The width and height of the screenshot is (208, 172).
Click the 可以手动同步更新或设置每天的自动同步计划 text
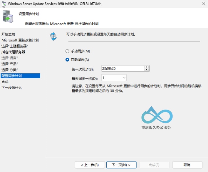click(x=101, y=34)
